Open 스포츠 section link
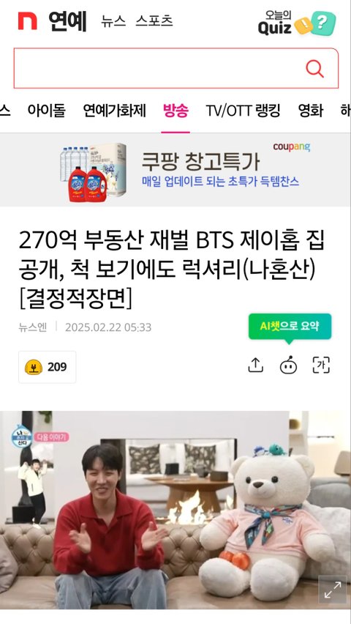Screen dimensions: 351x624 click(154, 21)
